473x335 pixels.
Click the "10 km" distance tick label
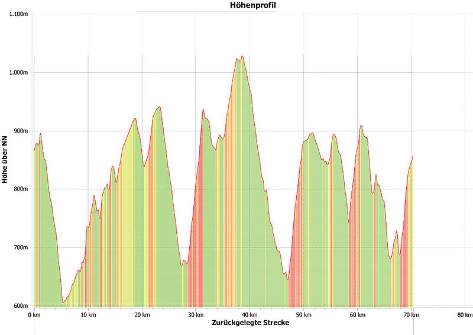click(x=88, y=315)
